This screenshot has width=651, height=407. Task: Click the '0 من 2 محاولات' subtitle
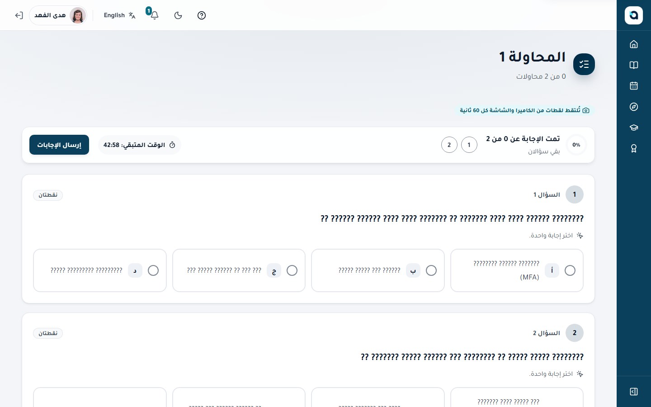(x=541, y=76)
